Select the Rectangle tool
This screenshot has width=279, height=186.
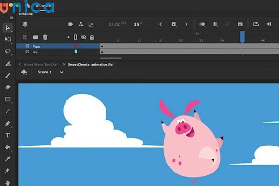(7, 99)
